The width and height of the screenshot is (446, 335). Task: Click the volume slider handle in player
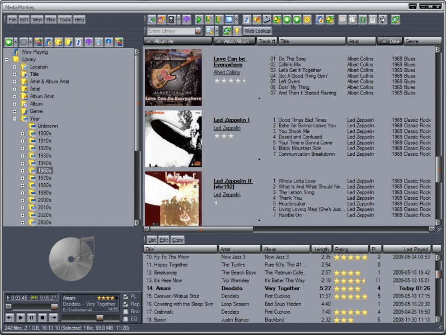[100, 317]
